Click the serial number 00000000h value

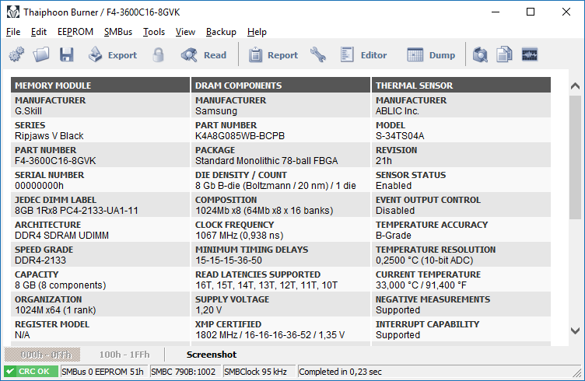(39, 186)
